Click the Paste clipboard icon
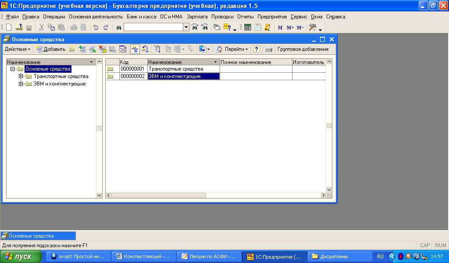The image size is (449, 263). [x=61, y=27]
